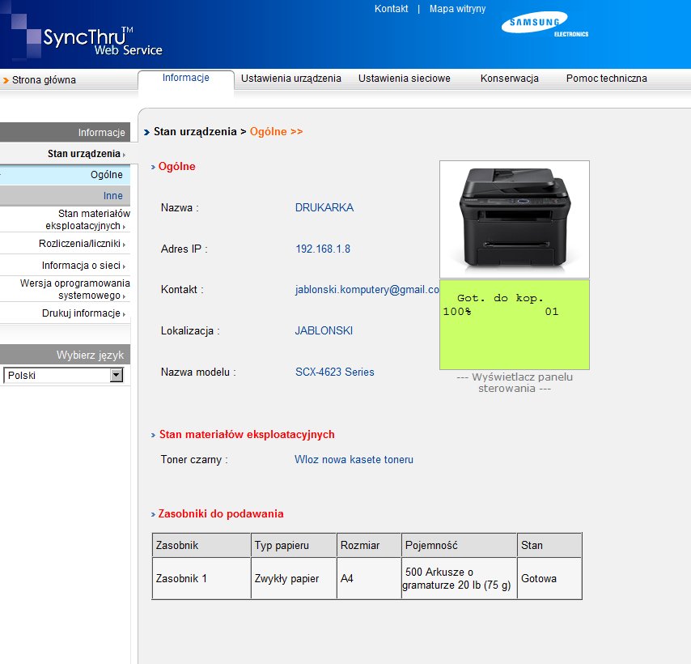Screen dimensions: 691x664
Task: Click the Pojemność column header
Action: coord(460,546)
